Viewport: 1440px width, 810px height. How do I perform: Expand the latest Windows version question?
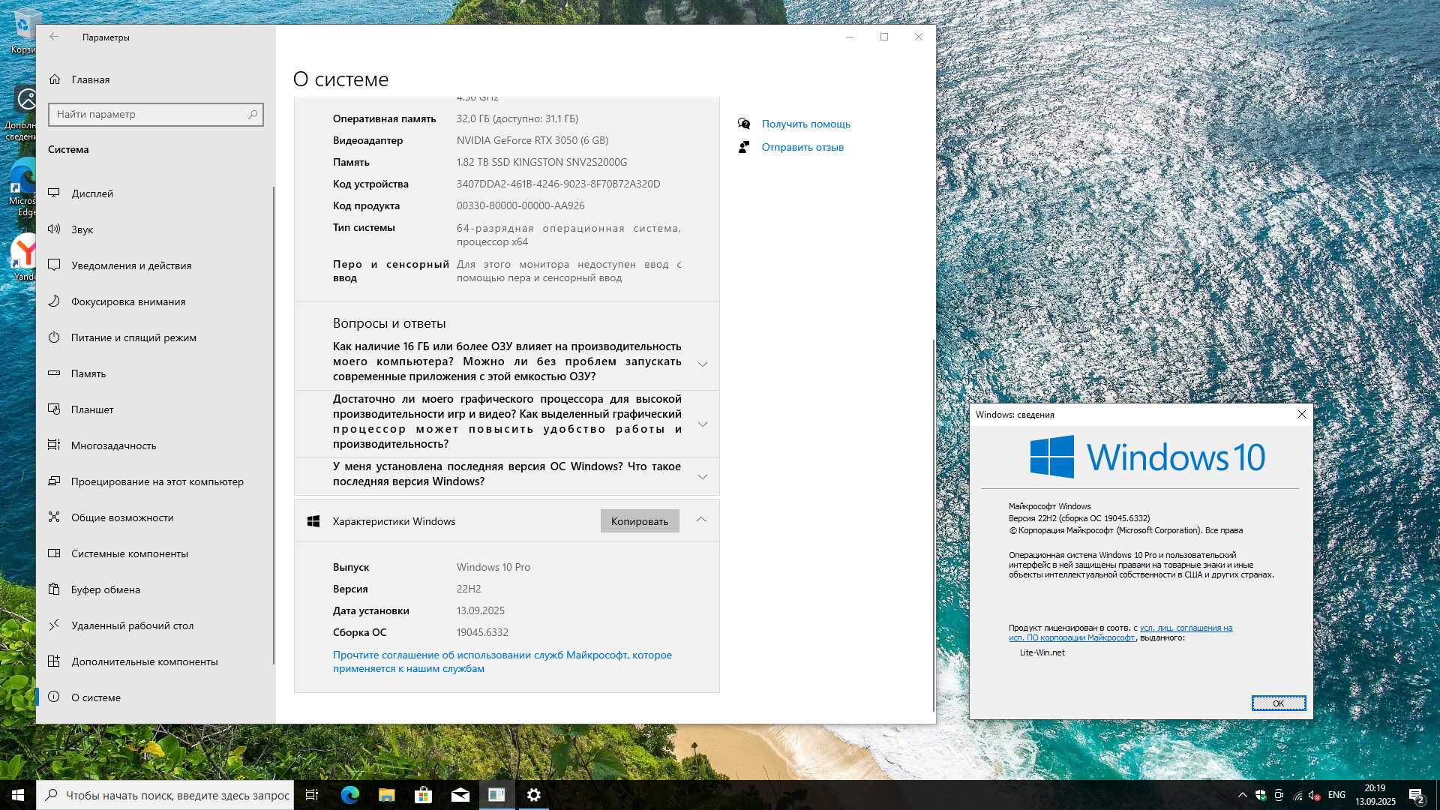pos(702,477)
